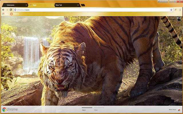
Task: Maximize the Chrome window
Action: pos(175,1)
